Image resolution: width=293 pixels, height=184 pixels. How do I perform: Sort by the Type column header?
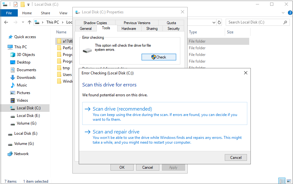[x=193, y=32]
